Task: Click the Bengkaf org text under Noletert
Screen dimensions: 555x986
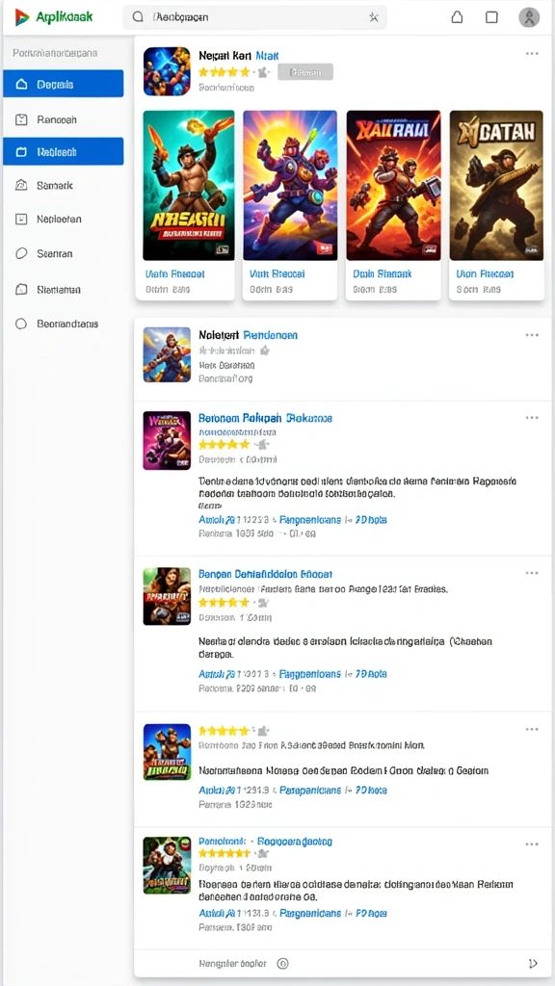Action: click(225, 379)
